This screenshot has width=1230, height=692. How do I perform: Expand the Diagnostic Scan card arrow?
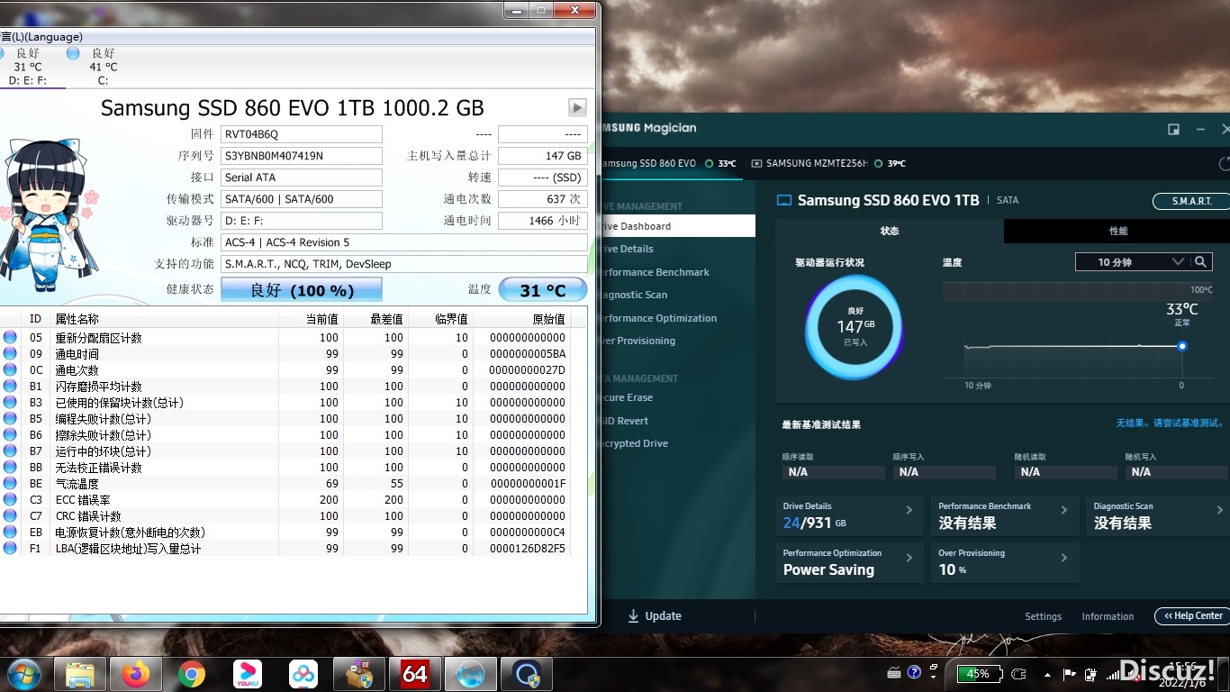(1220, 510)
